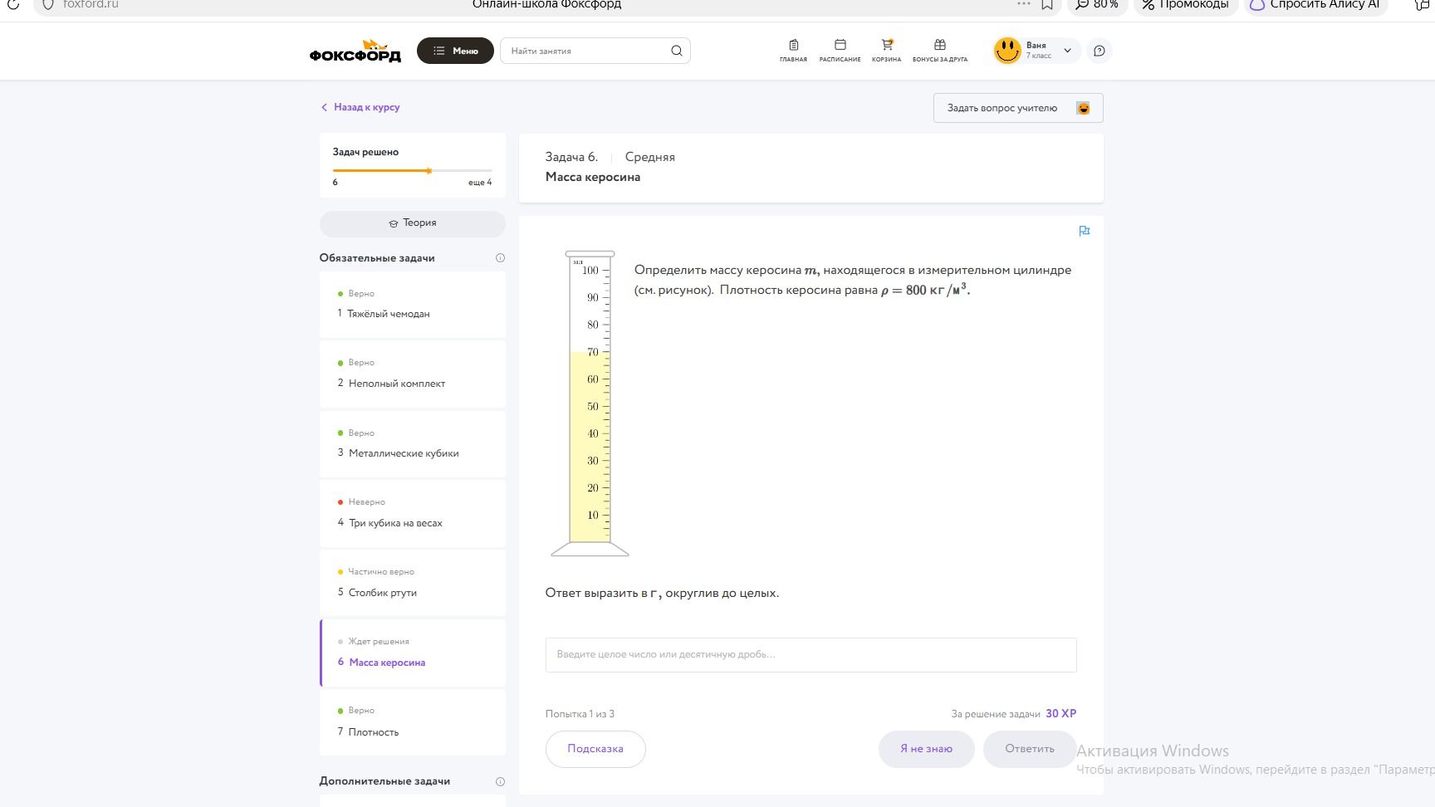Viewport: 1435px width, 807px height.
Task: Click the flag report icon on the task
Action: point(1084,231)
